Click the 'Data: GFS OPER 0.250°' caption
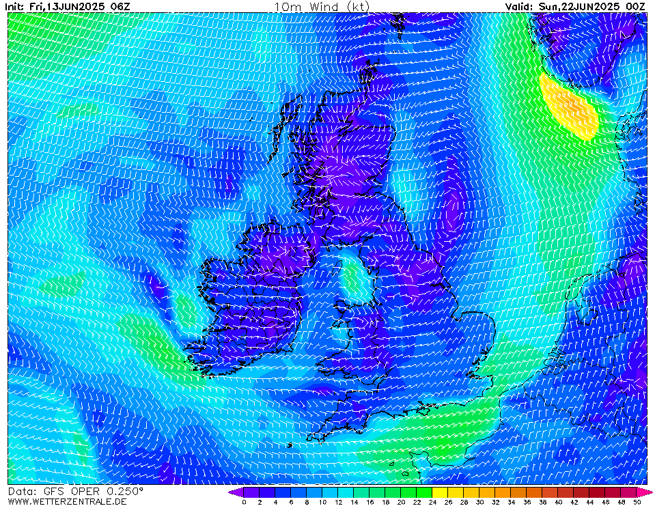 pyautogui.click(x=76, y=492)
